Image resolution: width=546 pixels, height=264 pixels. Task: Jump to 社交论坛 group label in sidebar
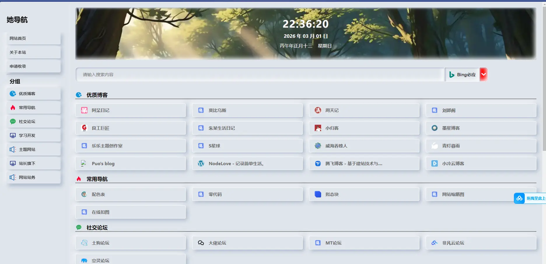tap(27, 122)
